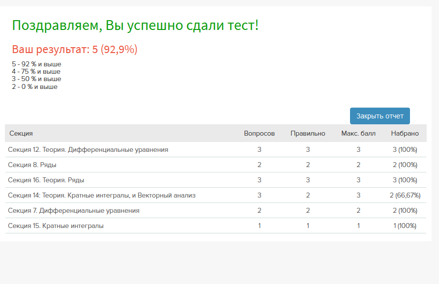Click the Поздравляем heading text
This screenshot has width=439, height=284.
(135, 26)
